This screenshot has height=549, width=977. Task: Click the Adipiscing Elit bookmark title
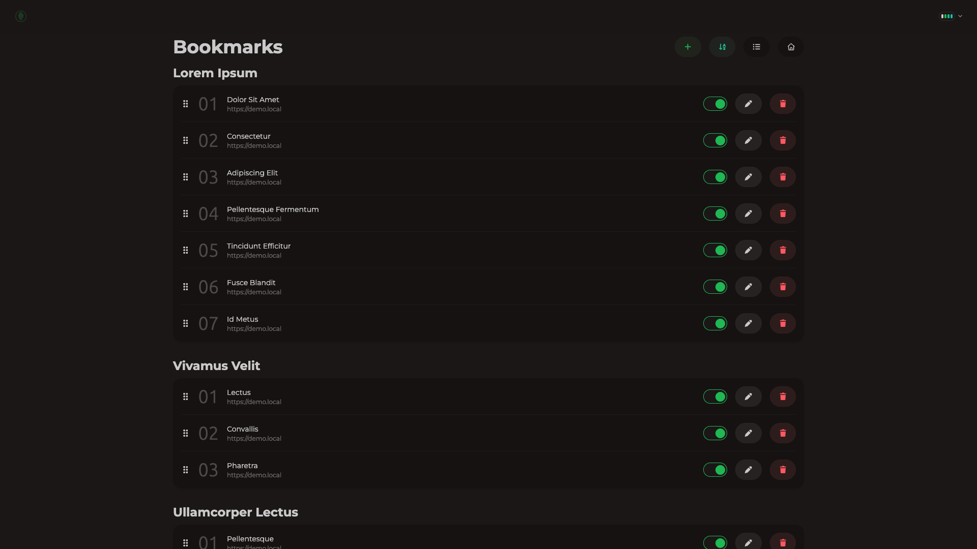click(x=252, y=173)
